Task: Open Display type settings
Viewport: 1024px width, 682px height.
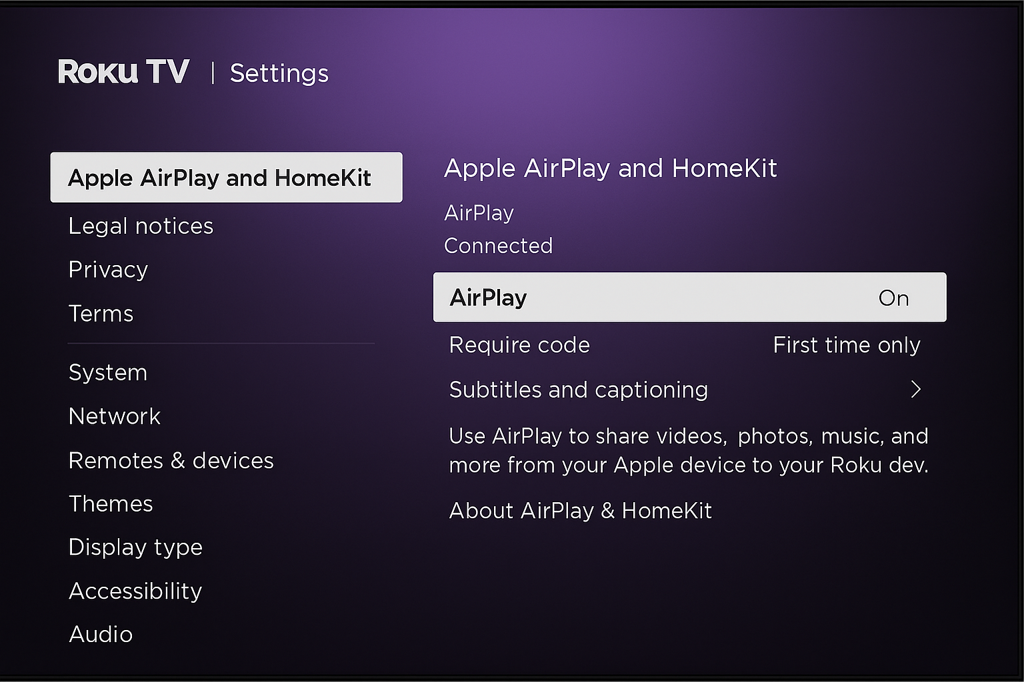Action: click(x=135, y=547)
